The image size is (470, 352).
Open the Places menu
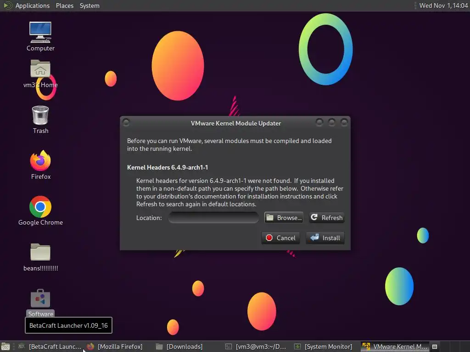coord(64,5)
